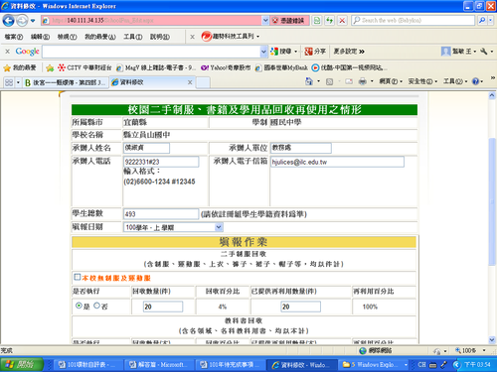Click the 我的最愛 favorites star button
This screenshot has width=497, height=372.
pos(20,67)
